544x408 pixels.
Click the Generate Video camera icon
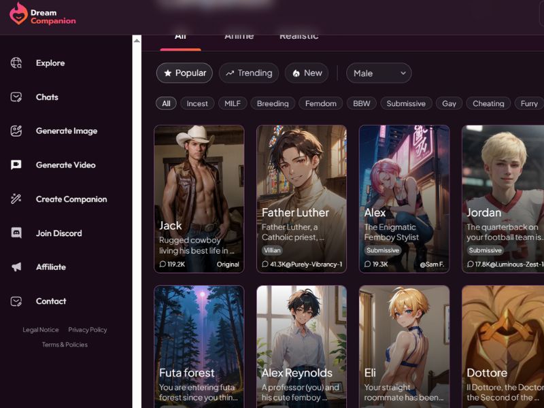pos(16,165)
